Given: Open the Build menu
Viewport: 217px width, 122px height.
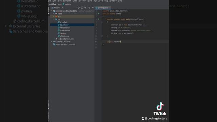Looking at the screenshot, I should tap(90, 1).
